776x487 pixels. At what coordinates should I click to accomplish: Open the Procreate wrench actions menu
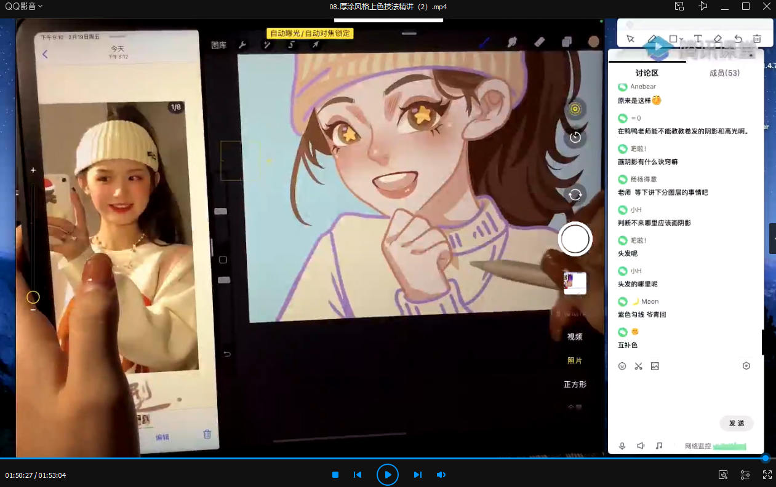[242, 45]
